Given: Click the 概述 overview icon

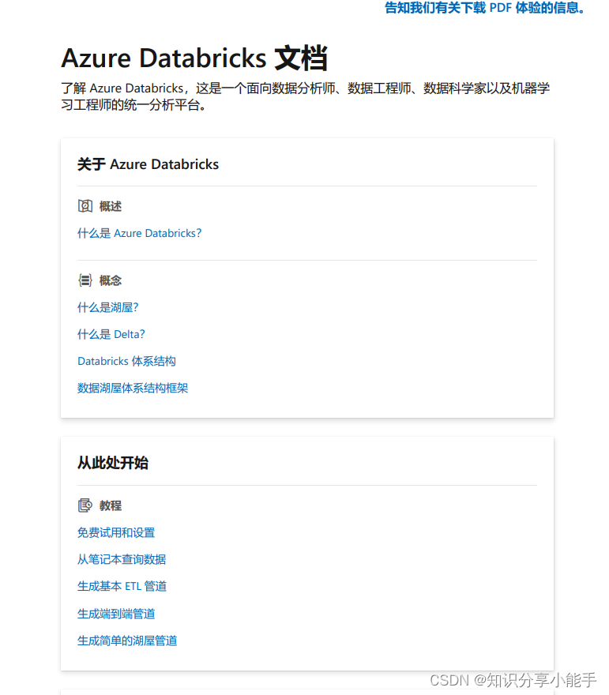Looking at the screenshot, I should point(85,205).
